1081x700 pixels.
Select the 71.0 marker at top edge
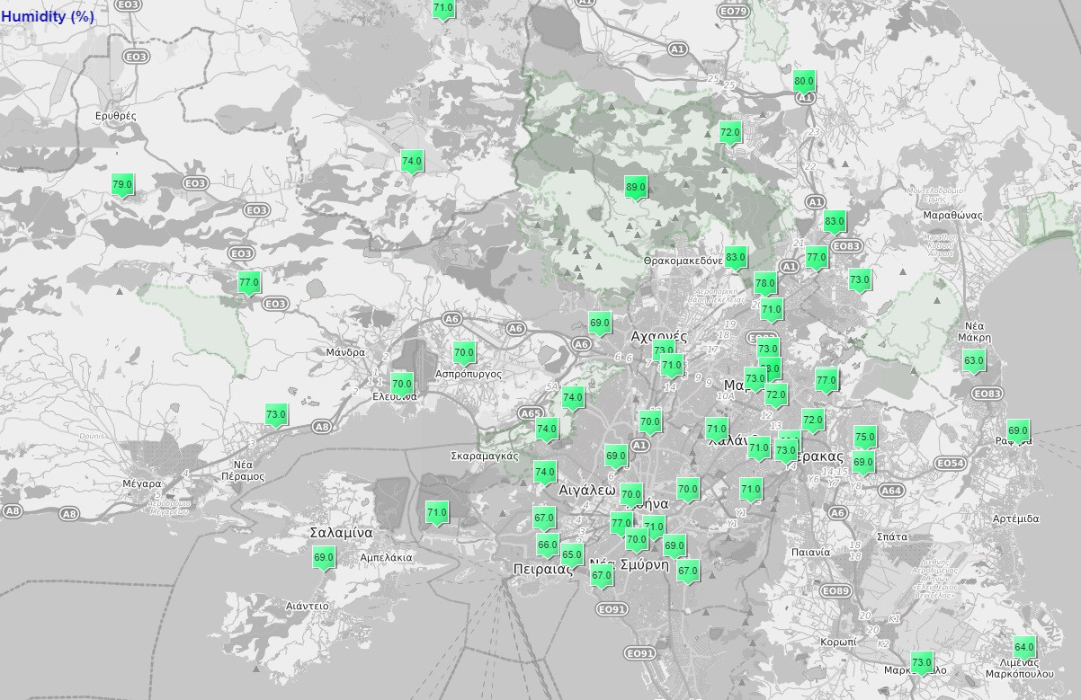click(443, 9)
